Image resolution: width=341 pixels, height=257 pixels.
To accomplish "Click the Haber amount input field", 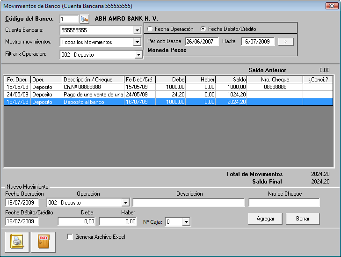I will point(118,221).
